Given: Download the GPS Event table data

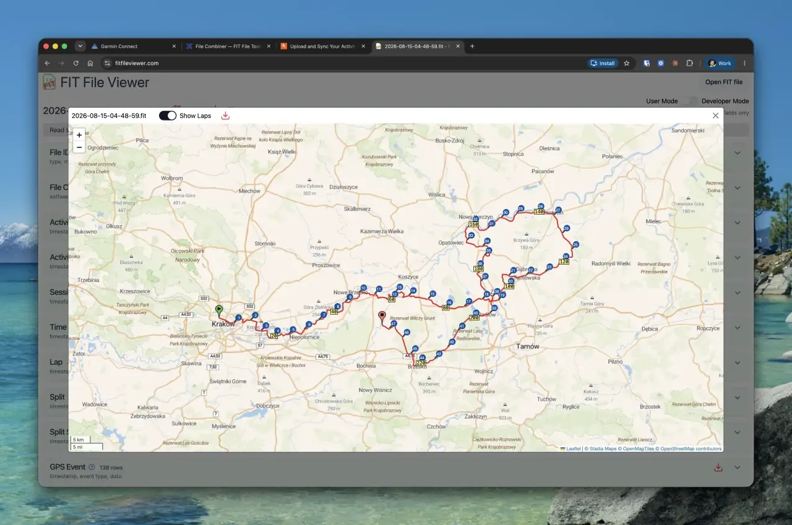Looking at the screenshot, I should pos(718,467).
